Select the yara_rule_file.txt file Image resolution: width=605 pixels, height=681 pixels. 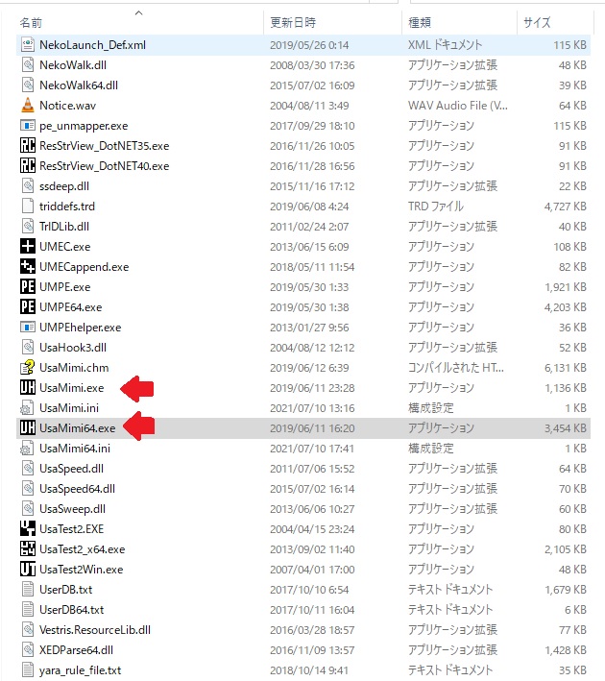80,669
